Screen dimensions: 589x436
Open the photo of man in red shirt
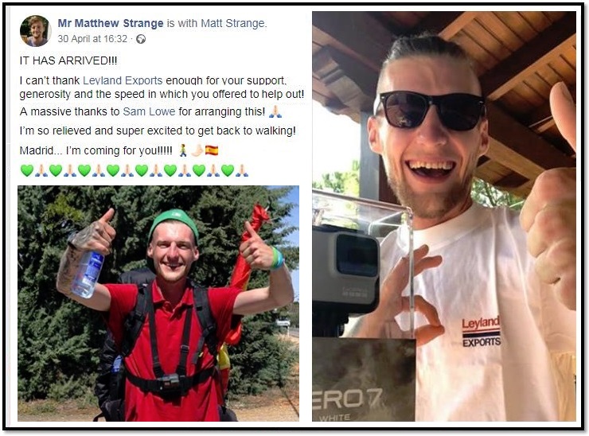pos(158,303)
